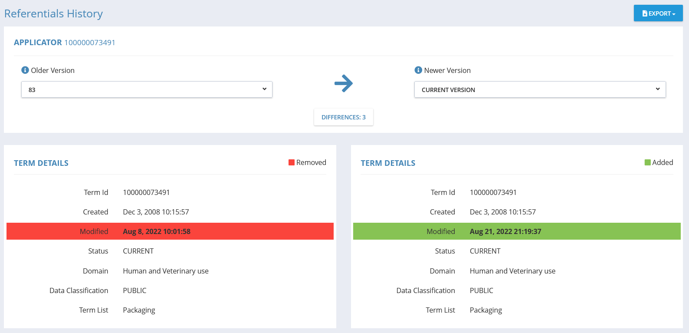Screen dimensions: 689x333
Task: Open the Older Version dropdown showing 83
Action: click(147, 89)
